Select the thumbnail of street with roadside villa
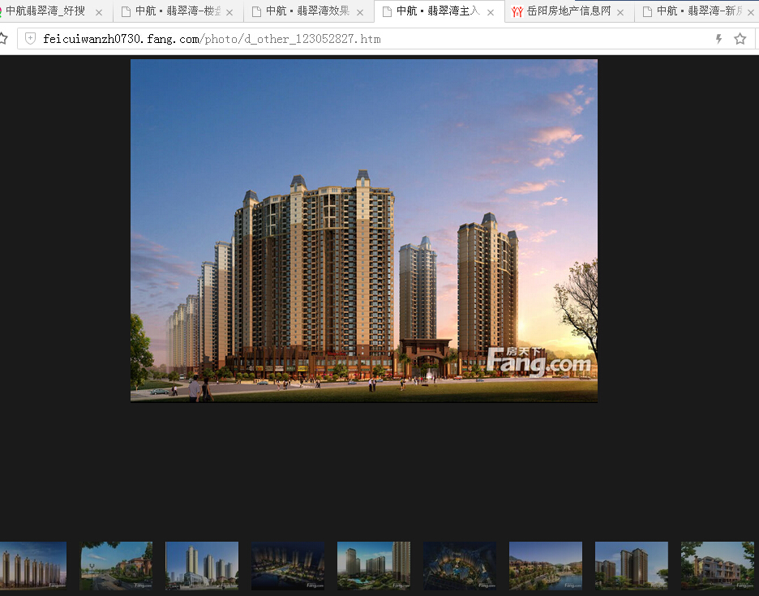Viewport: 759px width, 596px height. [x=116, y=565]
